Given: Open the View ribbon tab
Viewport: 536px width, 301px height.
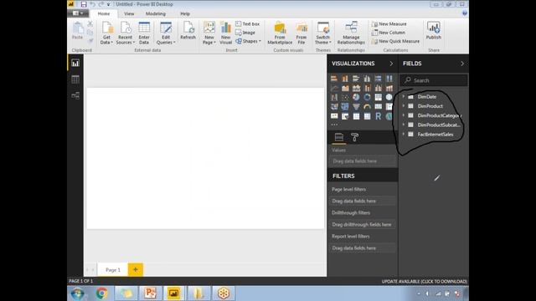Looking at the screenshot, I should (129, 13).
